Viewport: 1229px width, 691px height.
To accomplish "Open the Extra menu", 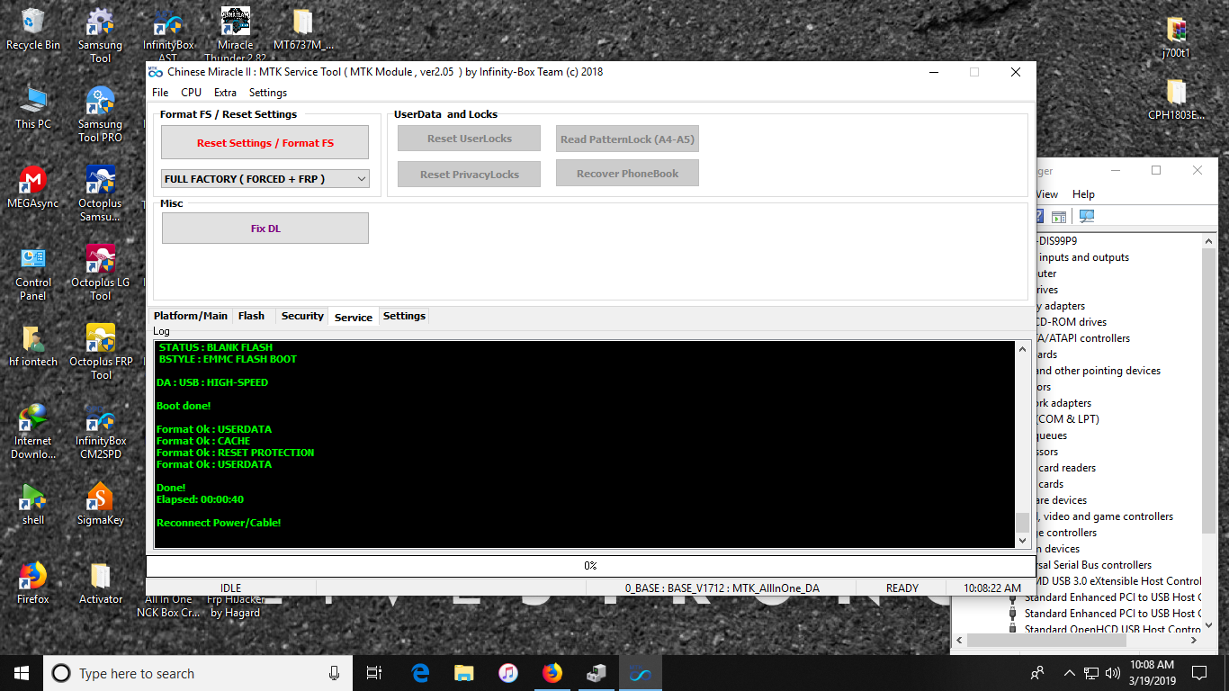I will [x=225, y=93].
